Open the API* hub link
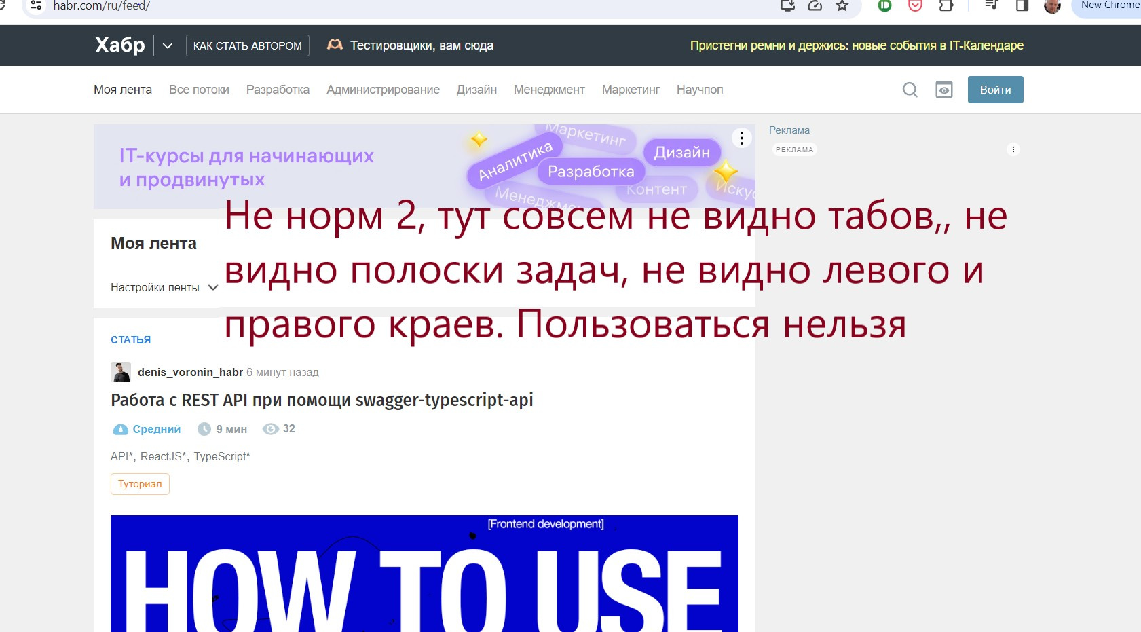Viewport: 1141px width, 632px height. tap(122, 456)
